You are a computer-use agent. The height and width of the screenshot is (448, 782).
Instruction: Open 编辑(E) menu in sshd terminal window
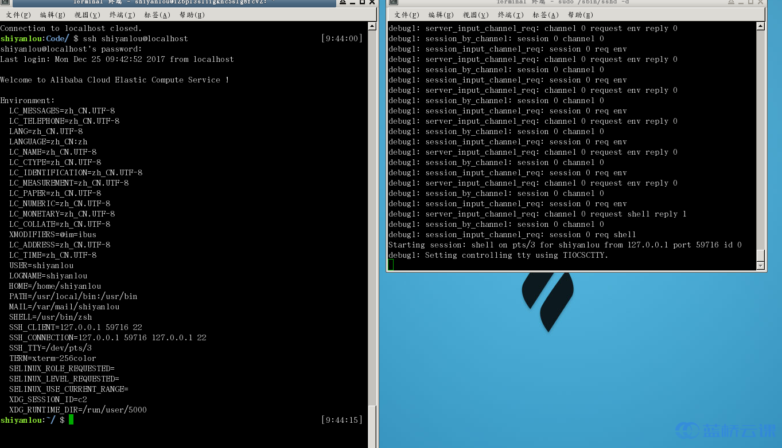coord(441,15)
